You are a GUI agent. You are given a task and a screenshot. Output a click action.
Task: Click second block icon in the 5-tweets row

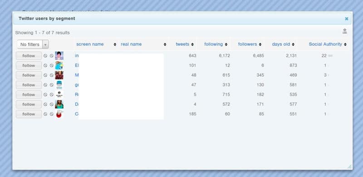[x=51, y=95]
